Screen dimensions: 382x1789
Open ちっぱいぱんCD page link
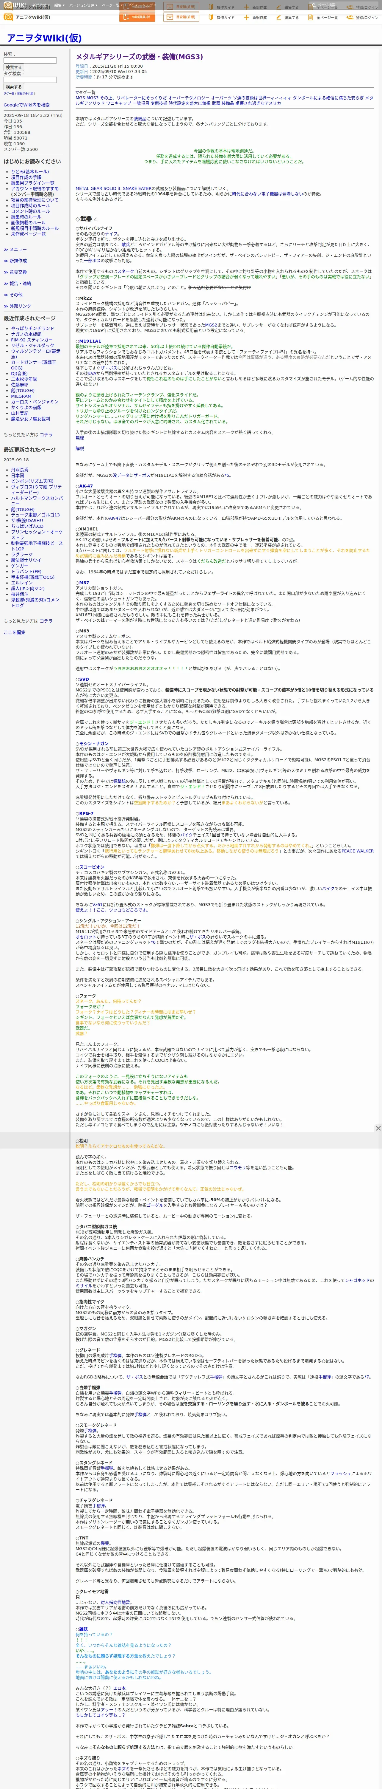pos(27,527)
